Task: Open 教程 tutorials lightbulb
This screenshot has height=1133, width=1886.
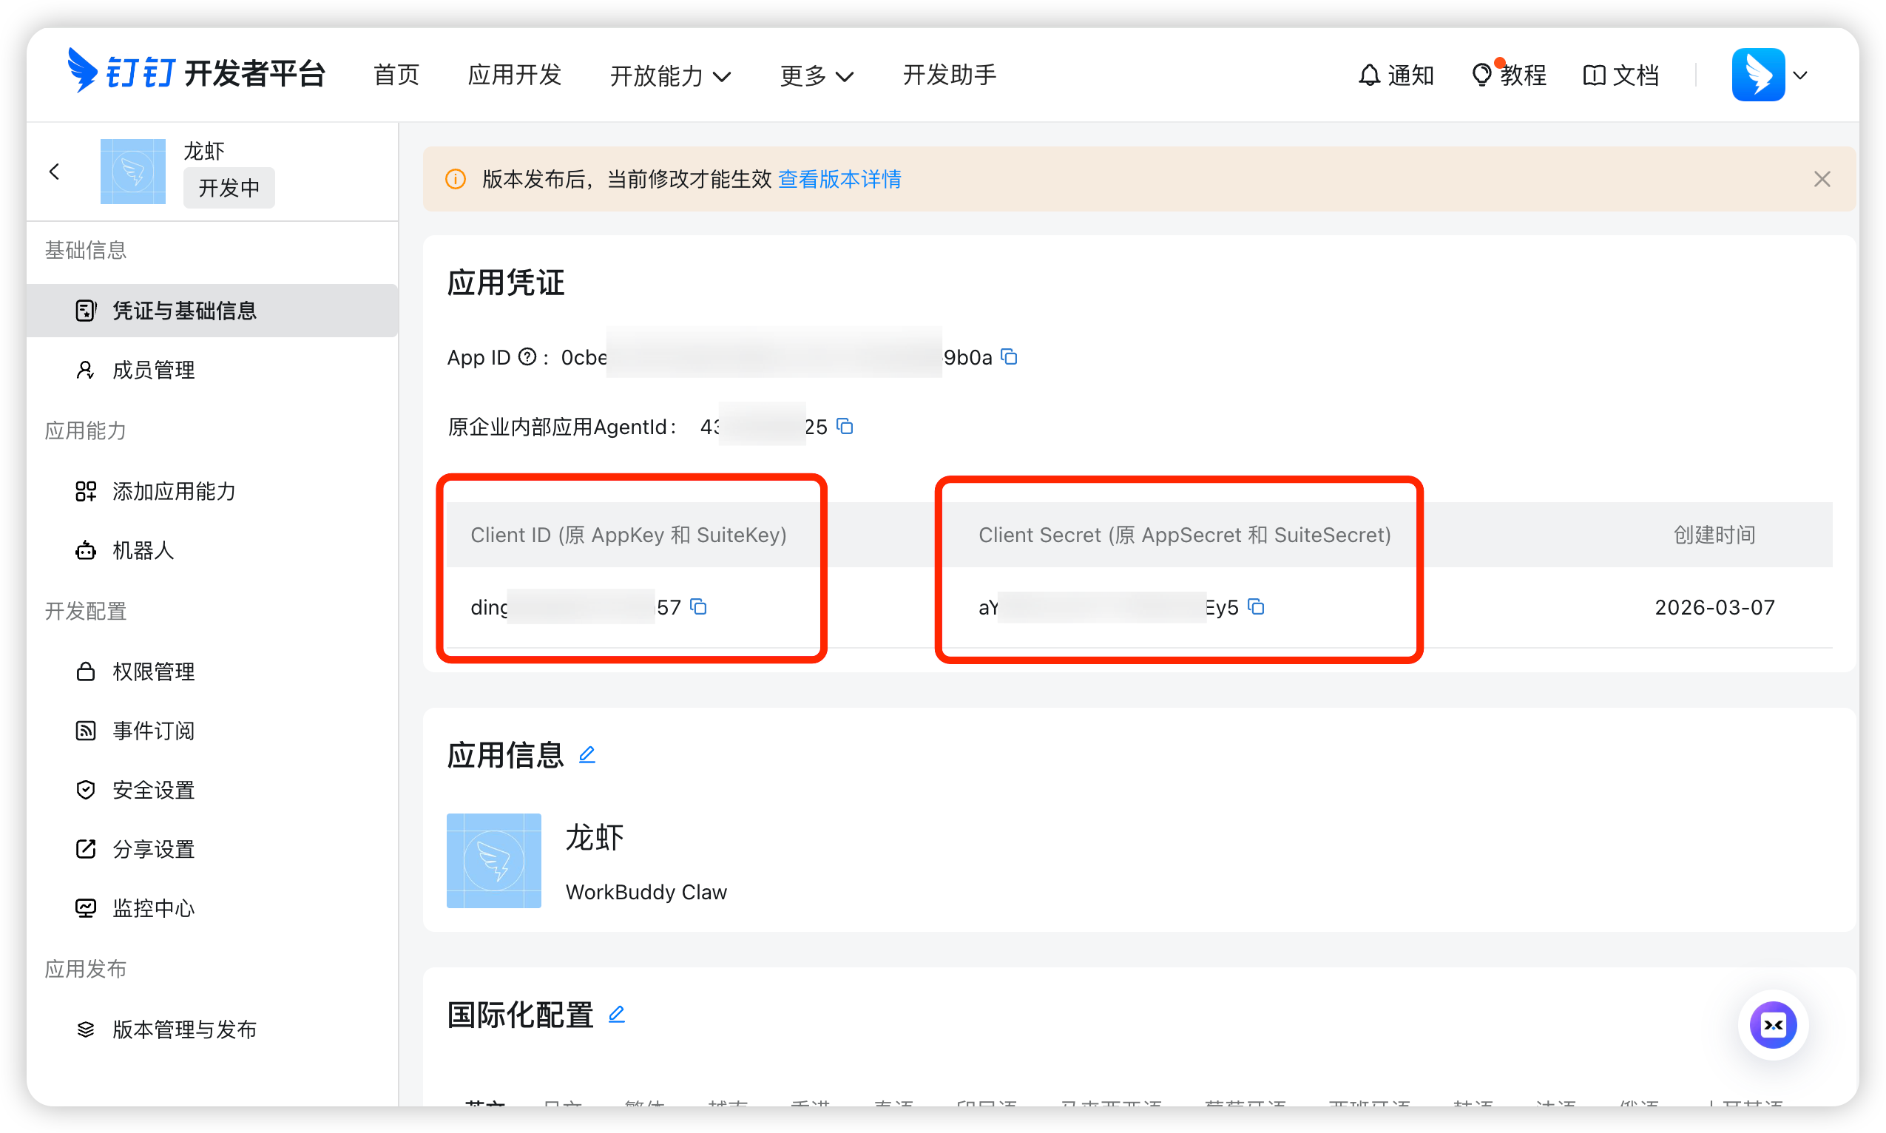Action: [1509, 75]
